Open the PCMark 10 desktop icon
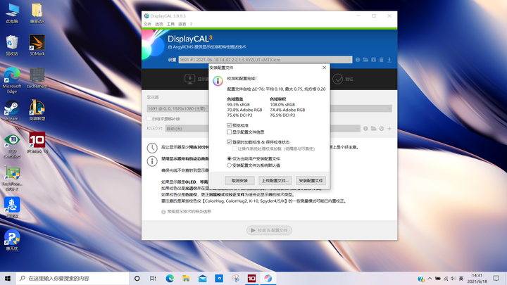 click(x=37, y=141)
